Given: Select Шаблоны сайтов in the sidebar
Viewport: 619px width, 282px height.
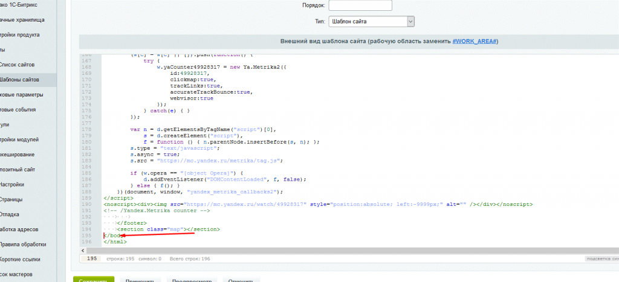Looking at the screenshot, I should pos(20,80).
